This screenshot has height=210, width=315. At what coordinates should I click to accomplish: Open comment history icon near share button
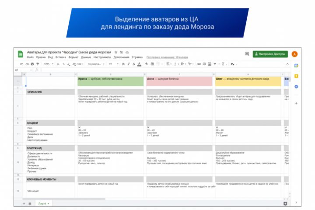coord(247,54)
